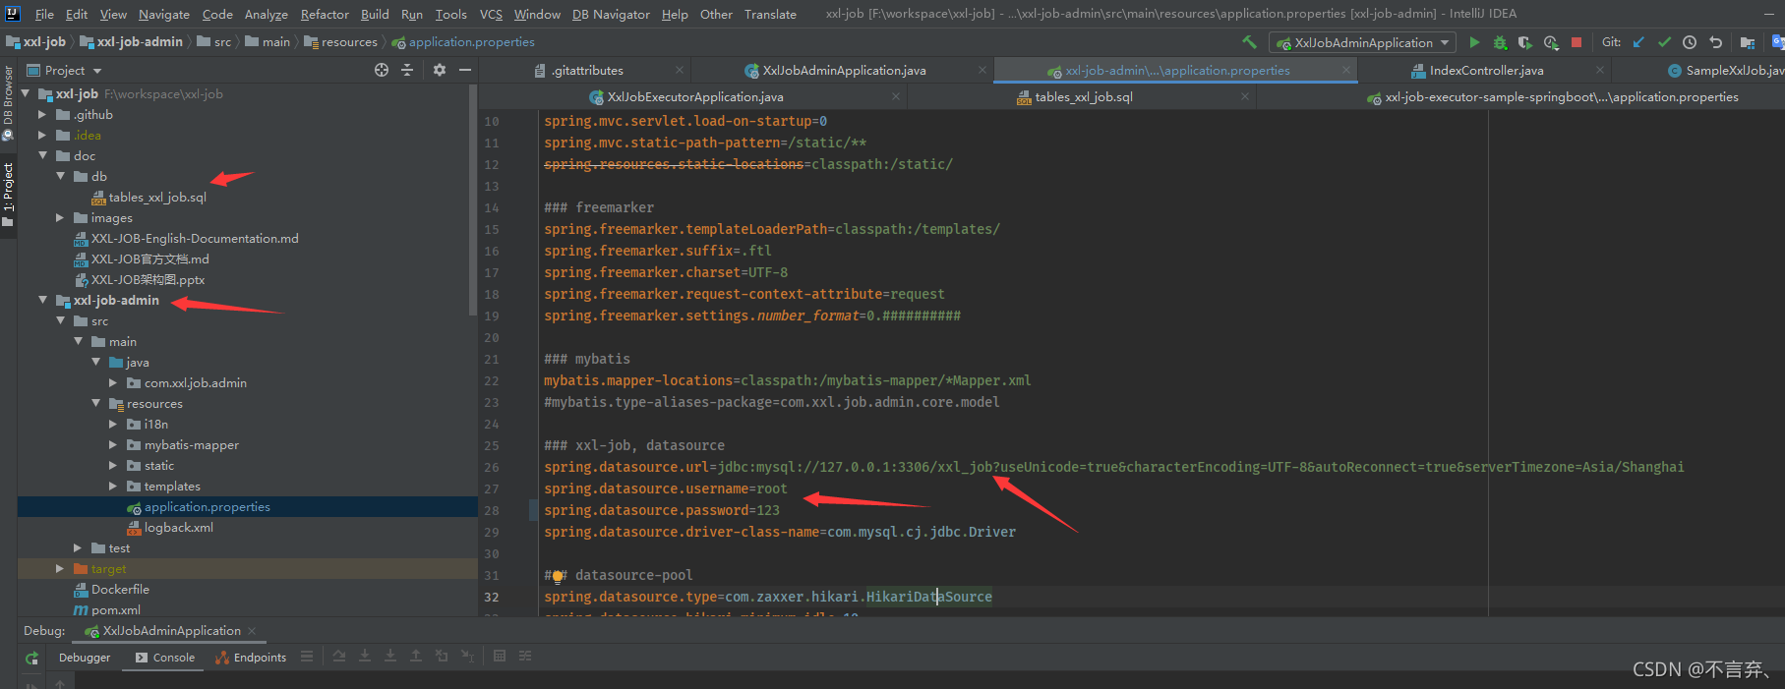Collapse the xxl-job-admin module
Image resolution: width=1785 pixels, height=689 pixels.
click(x=42, y=300)
